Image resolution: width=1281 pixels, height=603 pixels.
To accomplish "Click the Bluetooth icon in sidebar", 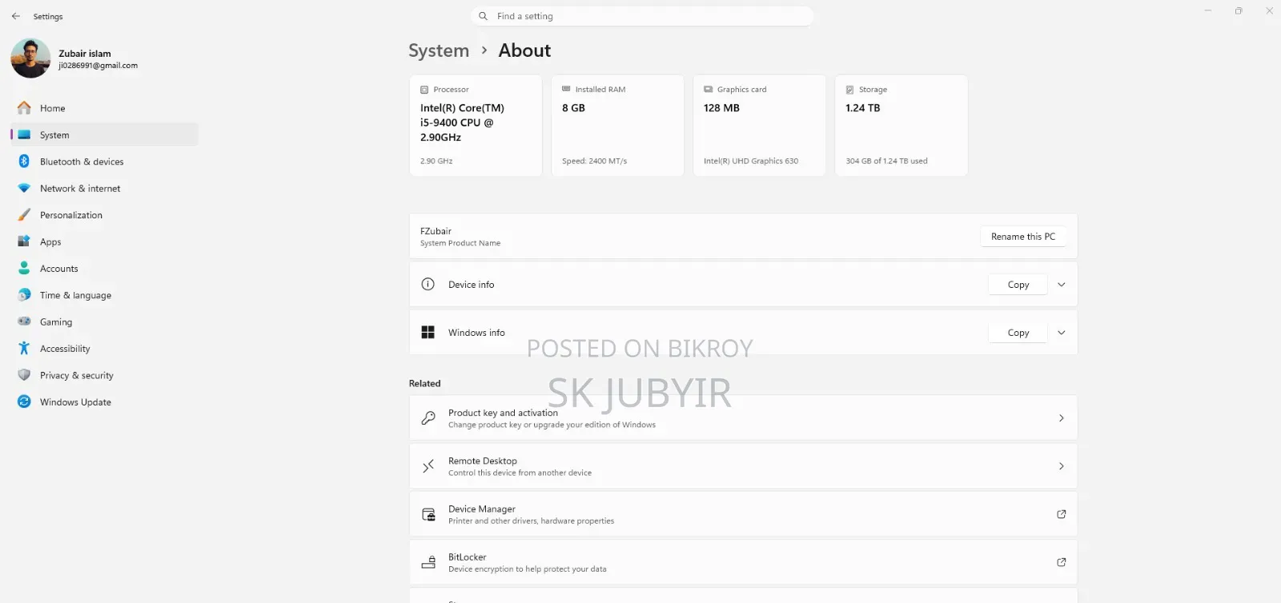I will (24, 162).
